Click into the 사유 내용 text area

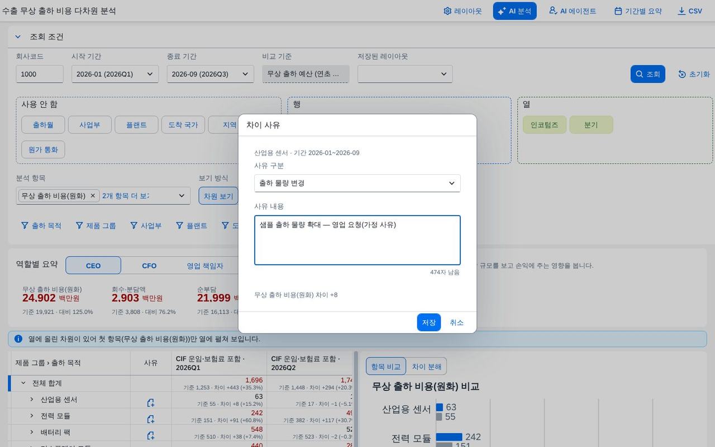tap(357, 240)
